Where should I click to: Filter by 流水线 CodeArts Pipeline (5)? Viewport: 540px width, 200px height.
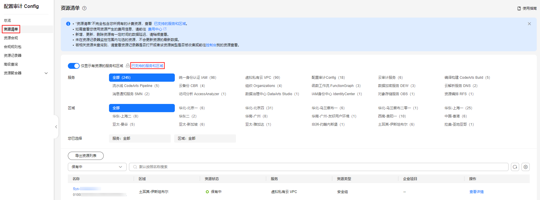pos(136,86)
